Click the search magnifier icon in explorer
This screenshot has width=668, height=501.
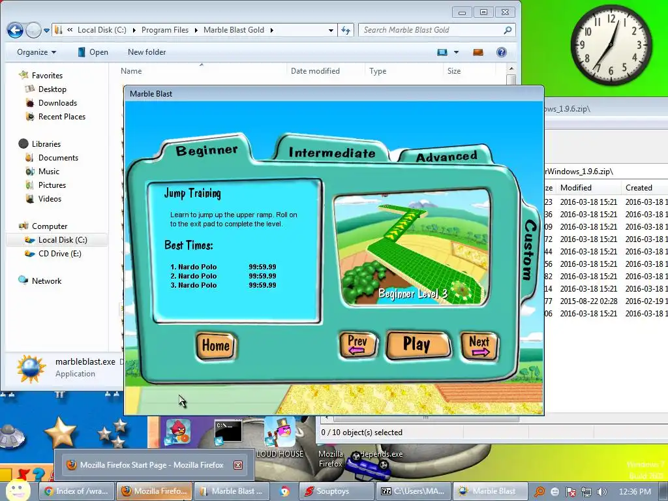coord(508,30)
